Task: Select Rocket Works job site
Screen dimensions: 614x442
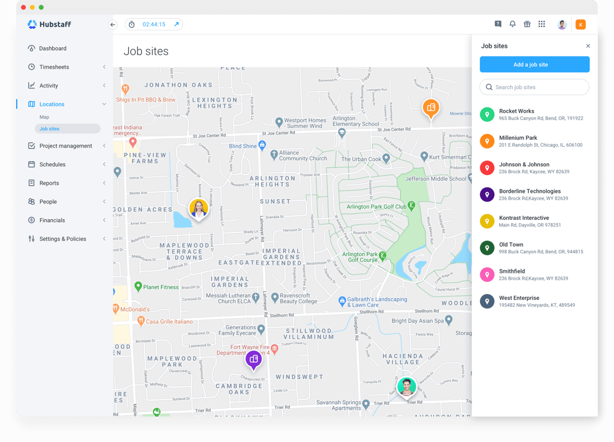Action: (535, 115)
